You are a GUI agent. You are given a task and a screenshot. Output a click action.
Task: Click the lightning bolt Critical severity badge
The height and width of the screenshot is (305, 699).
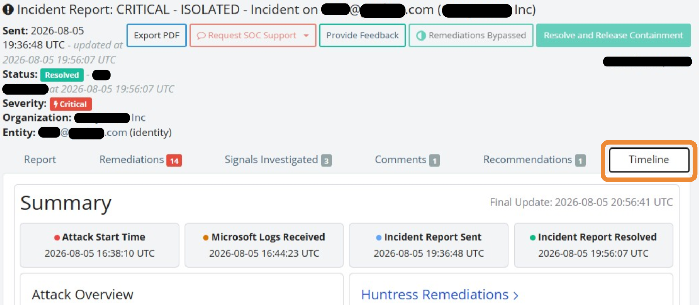click(x=70, y=104)
